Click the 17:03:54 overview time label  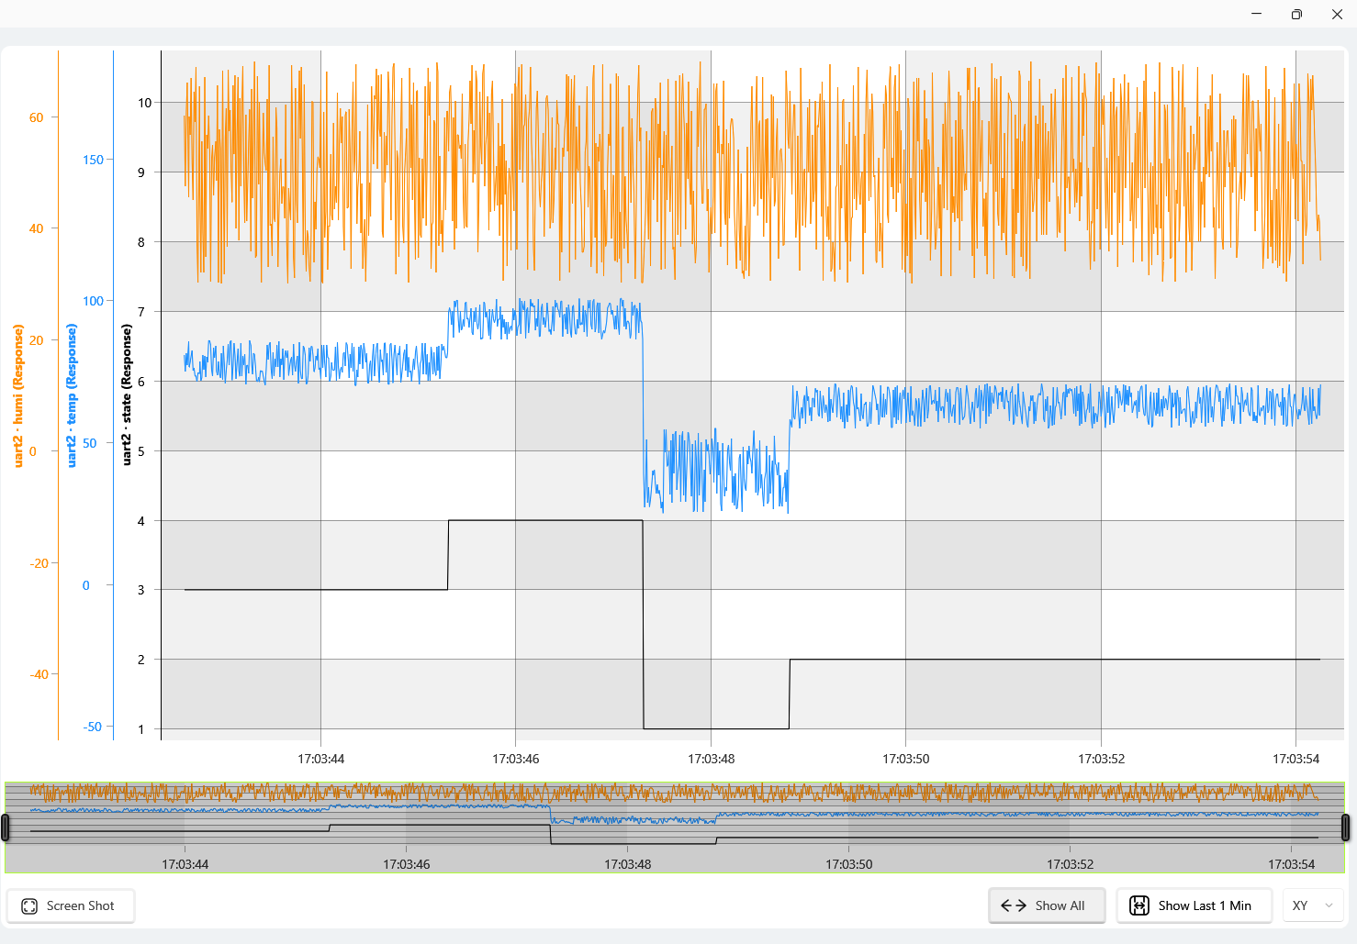[x=1292, y=864]
